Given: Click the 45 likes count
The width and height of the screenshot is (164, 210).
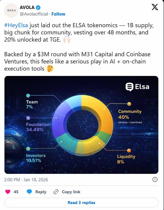Looking at the screenshot, I should click(x=16, y=192).
